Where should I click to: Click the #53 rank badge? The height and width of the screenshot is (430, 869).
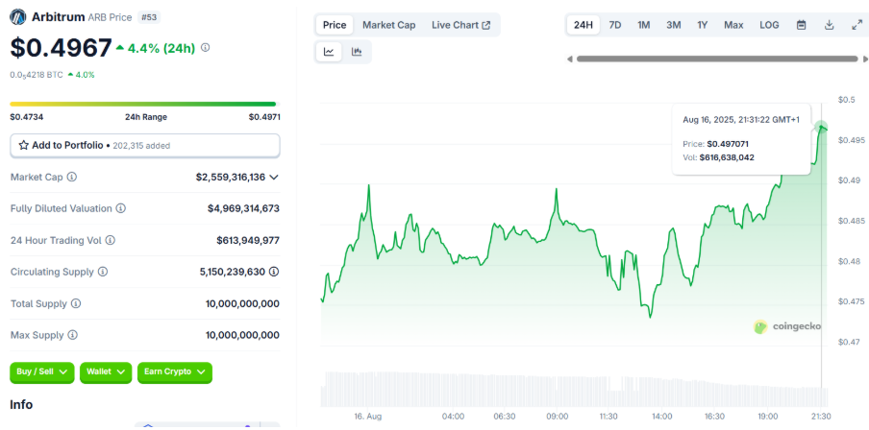(148, 17)
